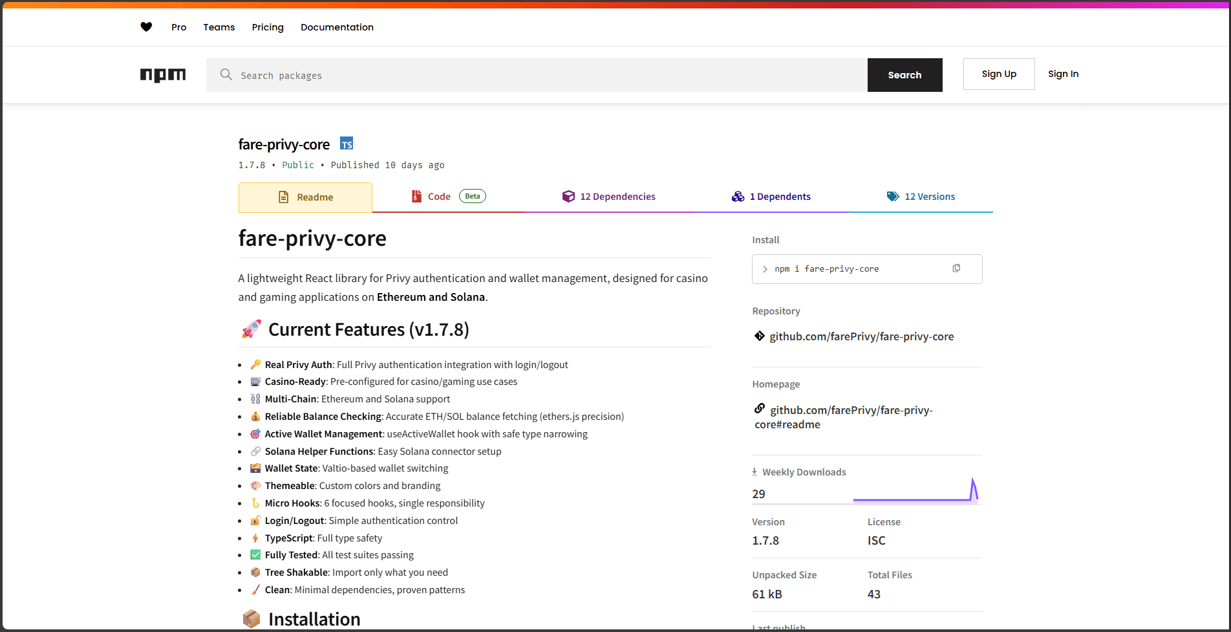Open the 1 Dependents tab
This screenshot has height=632, width=1231.
point(771,197)
